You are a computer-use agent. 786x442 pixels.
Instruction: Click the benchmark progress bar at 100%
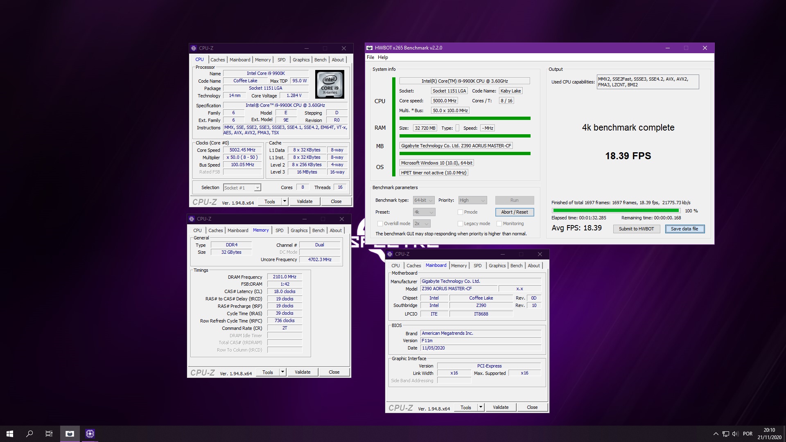tap(616, 211)
